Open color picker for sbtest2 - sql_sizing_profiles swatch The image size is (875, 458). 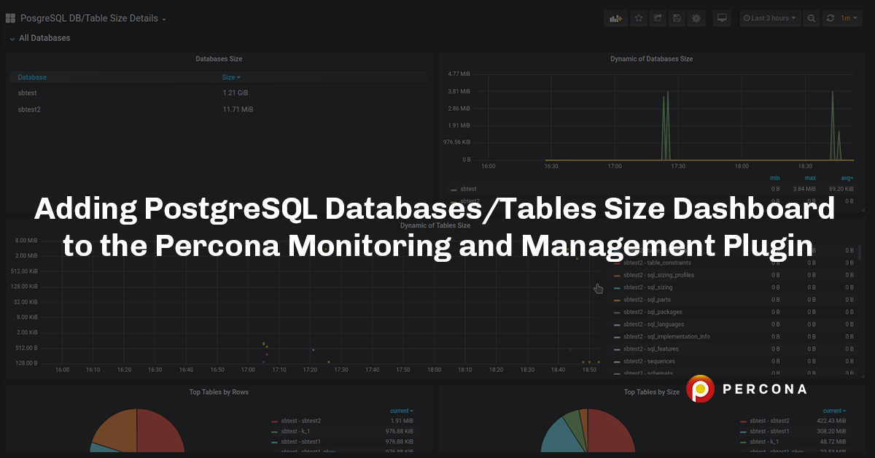(617, 276)
